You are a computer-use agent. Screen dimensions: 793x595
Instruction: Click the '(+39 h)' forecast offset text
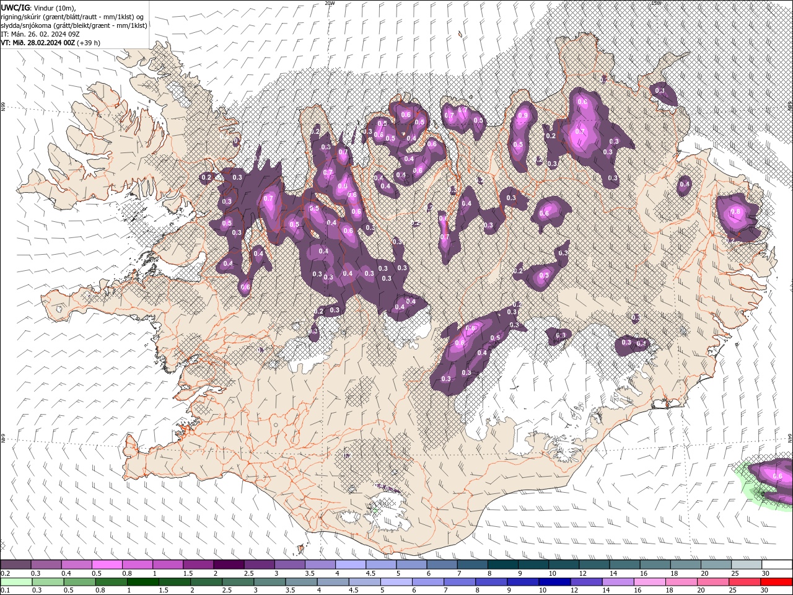[89, 43]
